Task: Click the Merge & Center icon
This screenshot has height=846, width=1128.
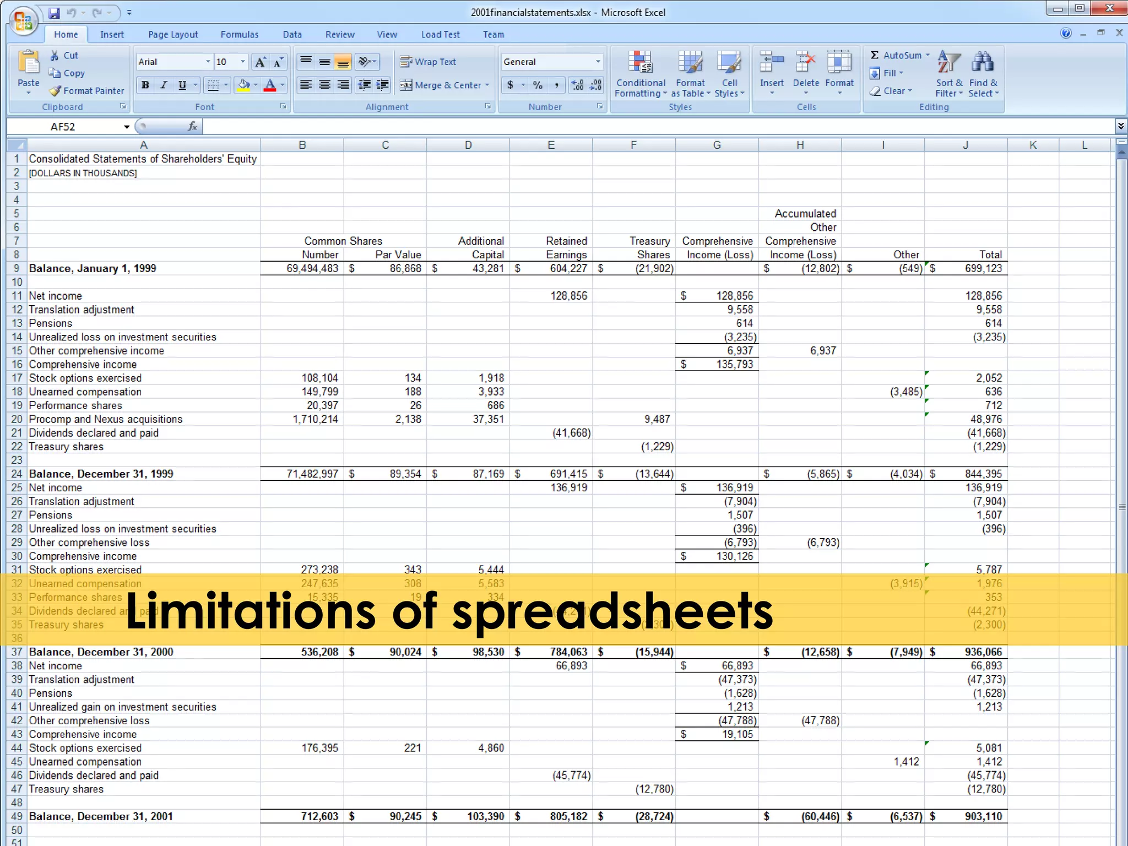Action: (x=406, y=85)
